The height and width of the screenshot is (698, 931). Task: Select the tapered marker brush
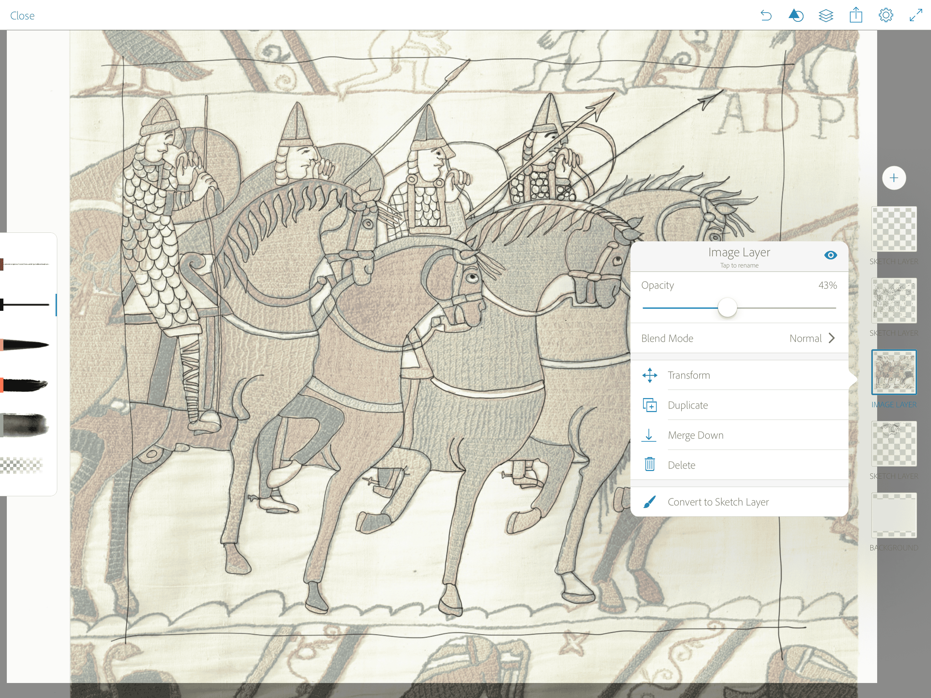coord(25,345)
